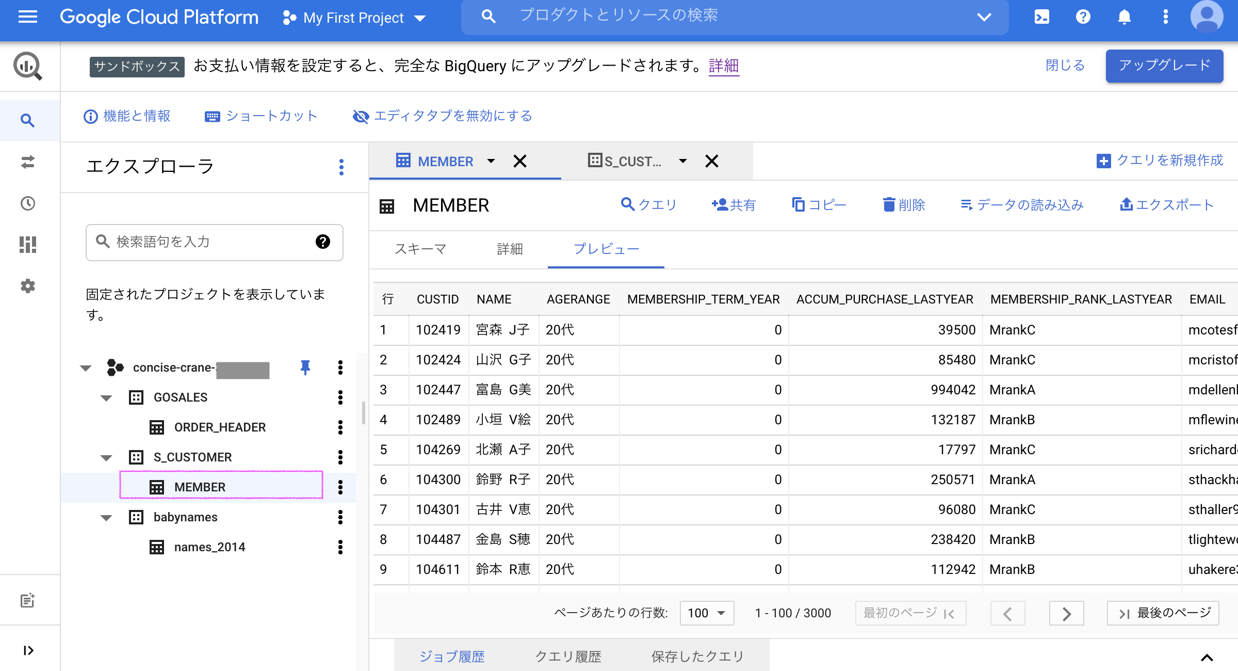The height and width of the screenshot is (671, 1238).
Task: Go to next page of results
Action: pyautogui.click(x=1066, y=613)
